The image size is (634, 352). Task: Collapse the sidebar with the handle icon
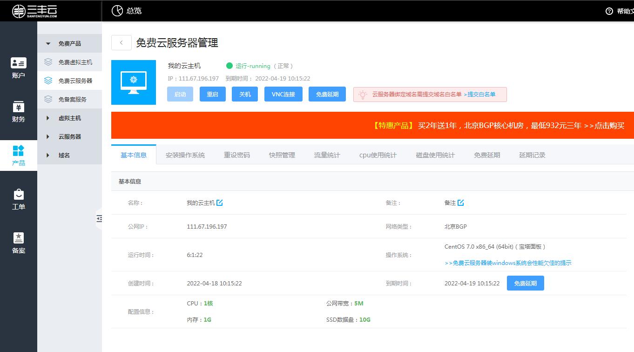99,218
